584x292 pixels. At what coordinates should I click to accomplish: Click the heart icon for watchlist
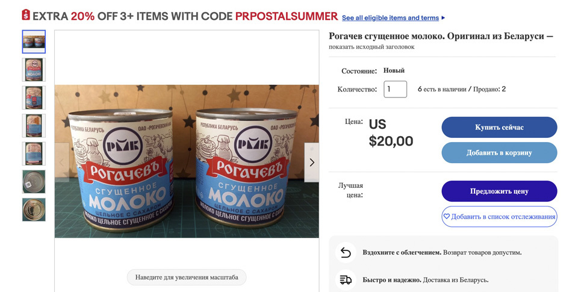[447, 217]
